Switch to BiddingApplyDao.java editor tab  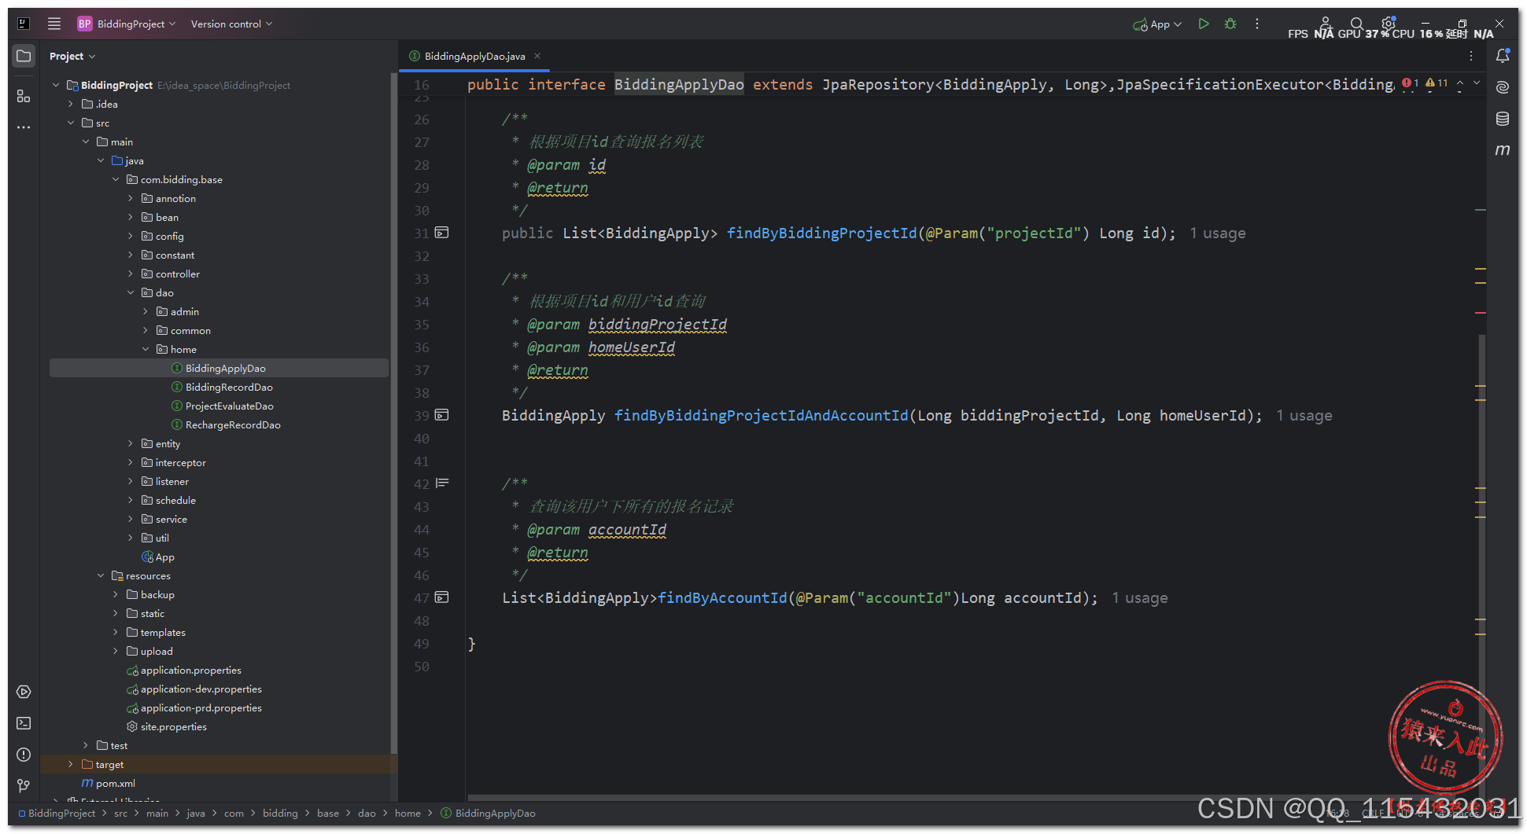pos(474,56)
